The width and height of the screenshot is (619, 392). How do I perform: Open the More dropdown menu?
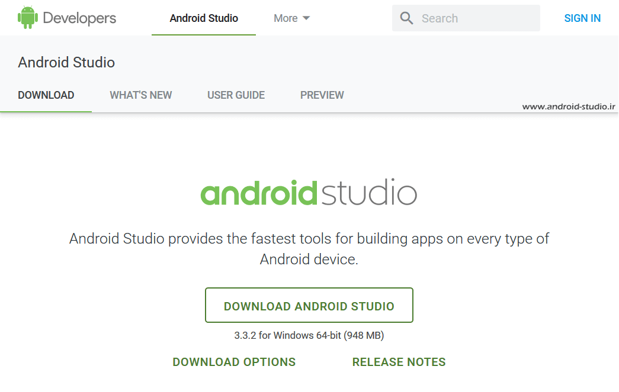click(292, 18)
